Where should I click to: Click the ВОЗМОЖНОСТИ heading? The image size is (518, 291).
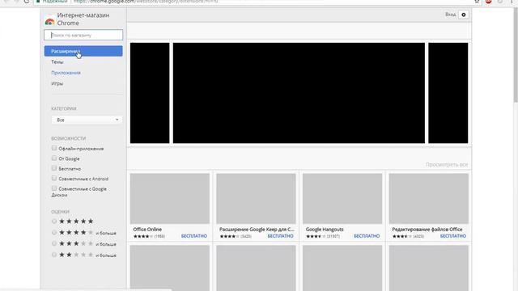tap(68, 138)
